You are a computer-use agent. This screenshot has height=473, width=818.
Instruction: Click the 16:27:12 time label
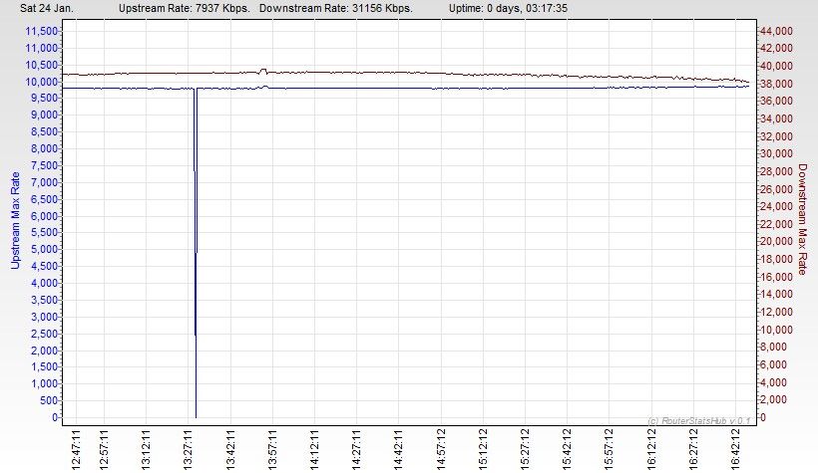point(693,449)
